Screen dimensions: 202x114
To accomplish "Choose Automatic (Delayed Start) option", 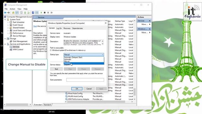I will coord(84,57).
